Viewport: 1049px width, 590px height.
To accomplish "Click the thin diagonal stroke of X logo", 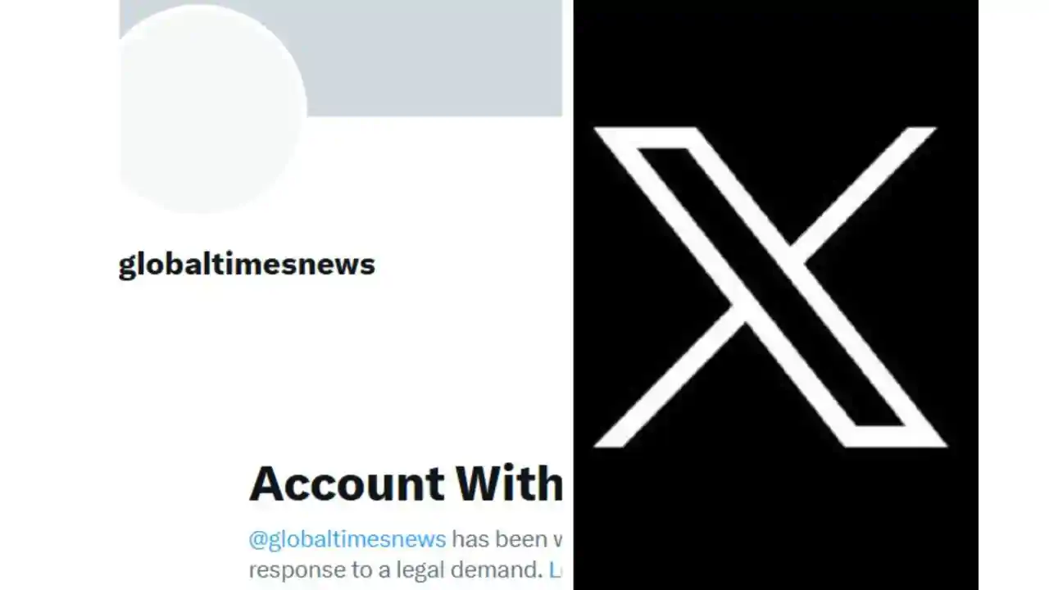I will coord(869,193).
